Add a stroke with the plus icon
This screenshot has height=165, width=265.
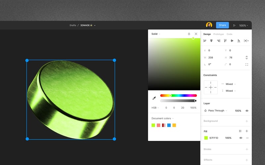247,149
